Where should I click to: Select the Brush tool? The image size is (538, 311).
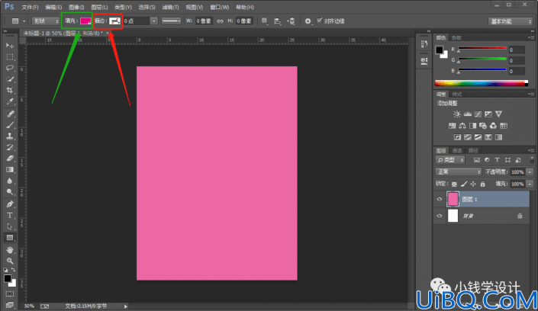[10, 125]
